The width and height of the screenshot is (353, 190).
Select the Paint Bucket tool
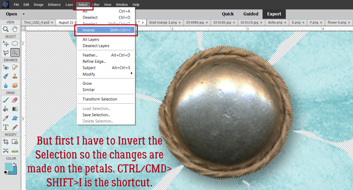pos(6,109)
